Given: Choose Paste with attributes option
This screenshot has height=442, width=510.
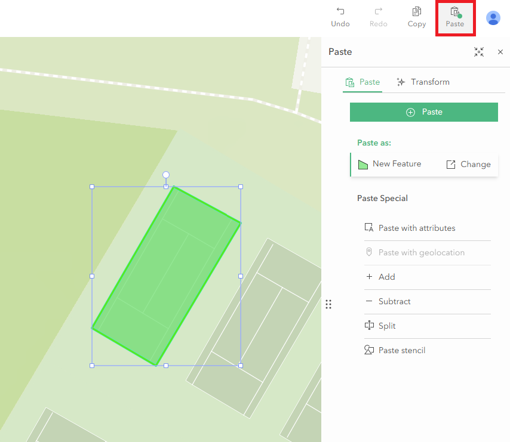Looking at the screenshot, I should tap(416, 228).
